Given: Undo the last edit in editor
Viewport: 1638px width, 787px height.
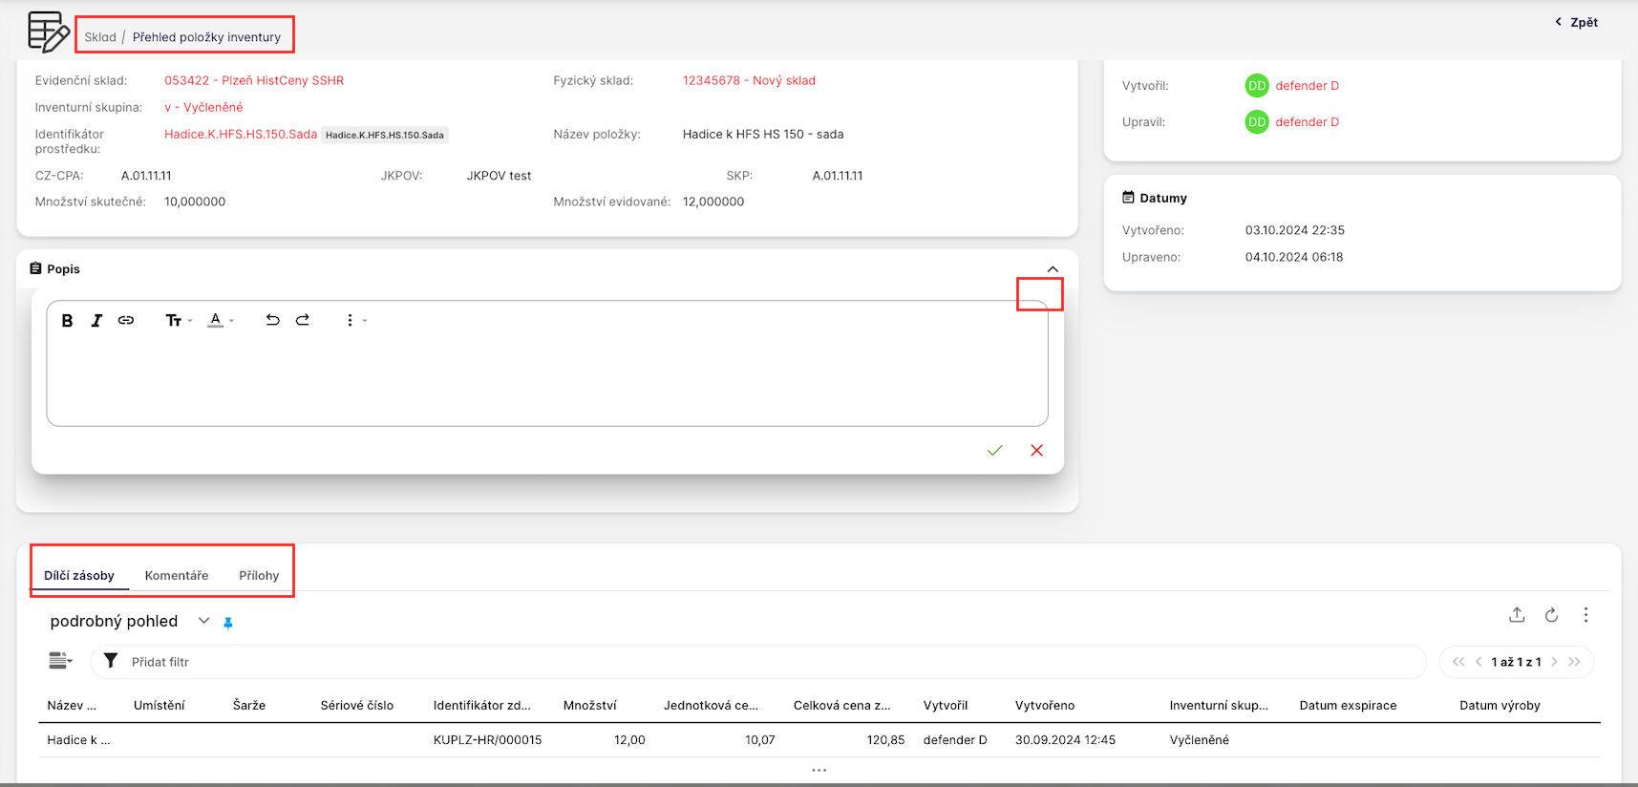Looking at the screenshot, I should 272,321.
